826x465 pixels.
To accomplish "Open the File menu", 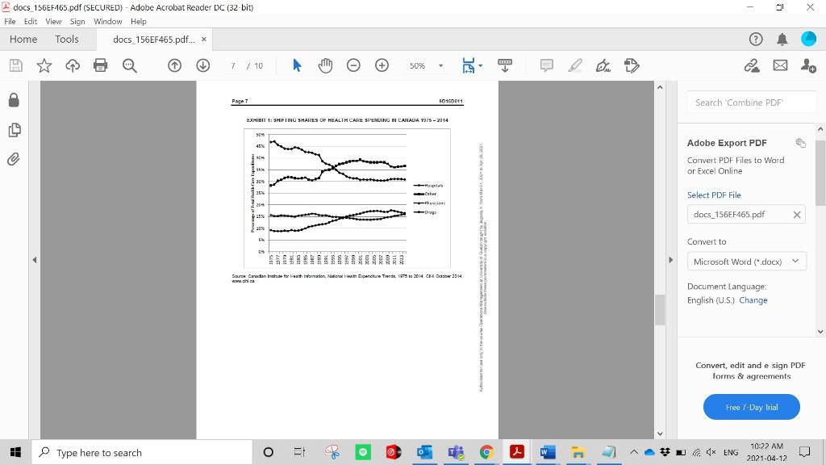I will point(10,22).
